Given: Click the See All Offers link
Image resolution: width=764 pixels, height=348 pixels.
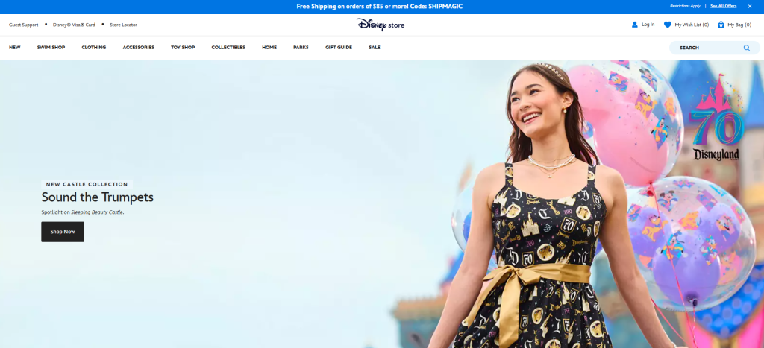Looking at the screenshot, I should [x=723, y=6].
